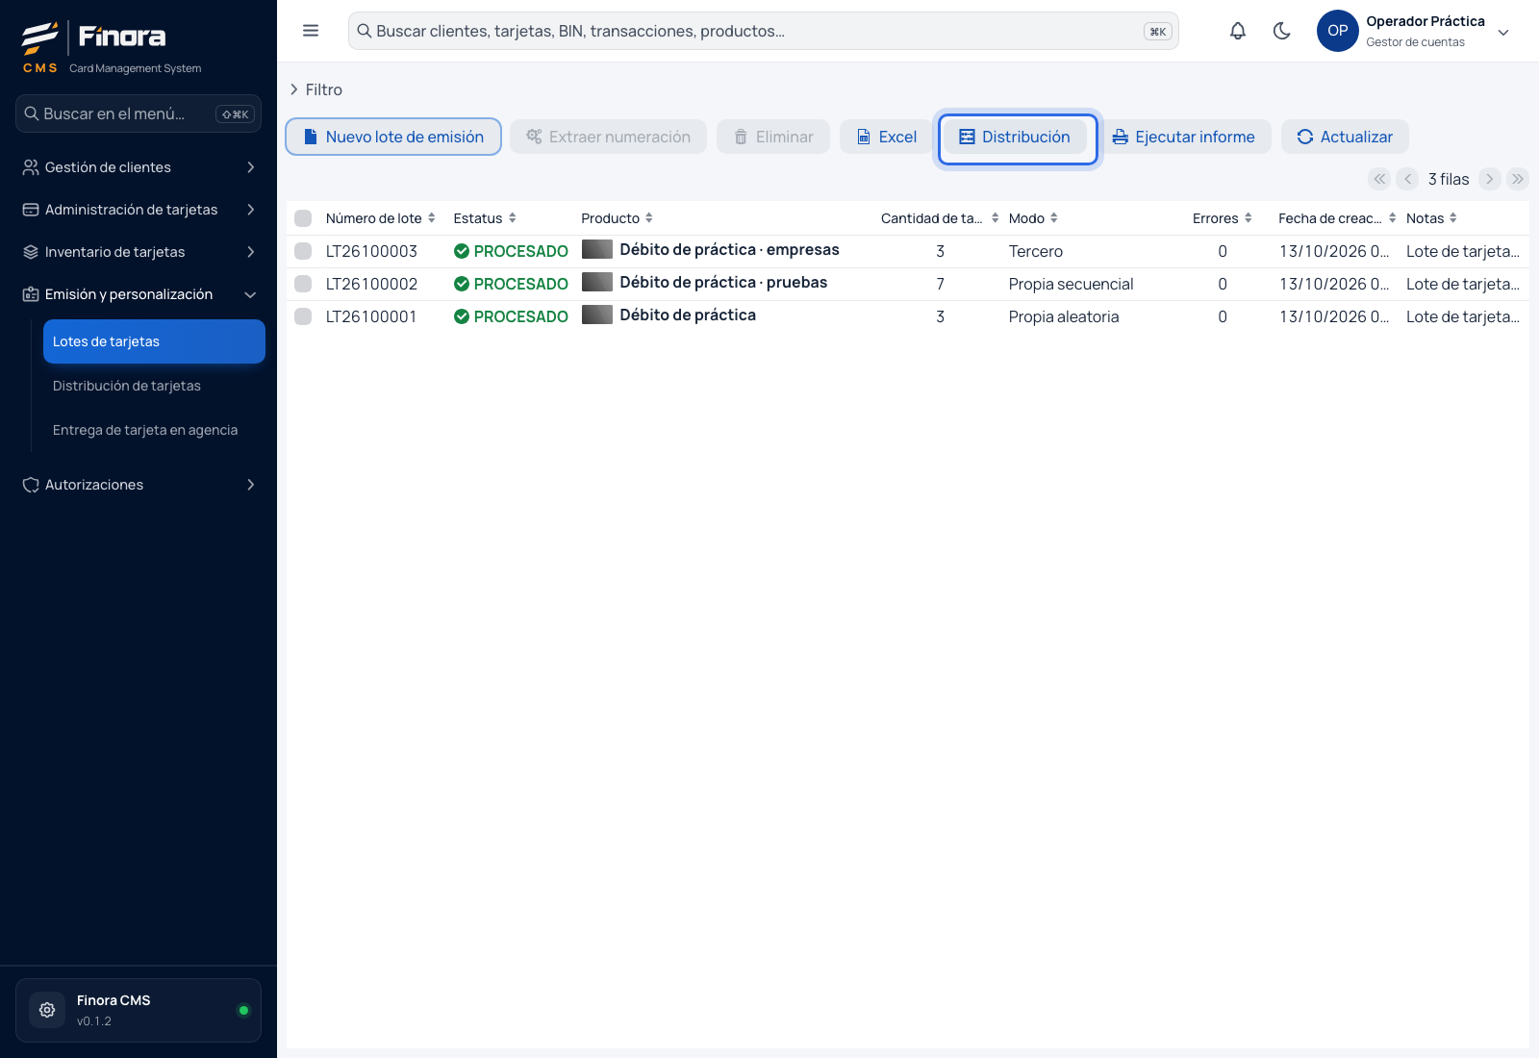Image resolution: width=1539 pixels, height=1058 pixels.
Task: Open notifications bell
Action: (1238, 31)
